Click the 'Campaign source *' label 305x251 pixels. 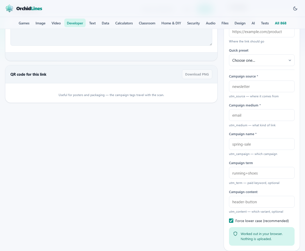click(x=243, y=76)
